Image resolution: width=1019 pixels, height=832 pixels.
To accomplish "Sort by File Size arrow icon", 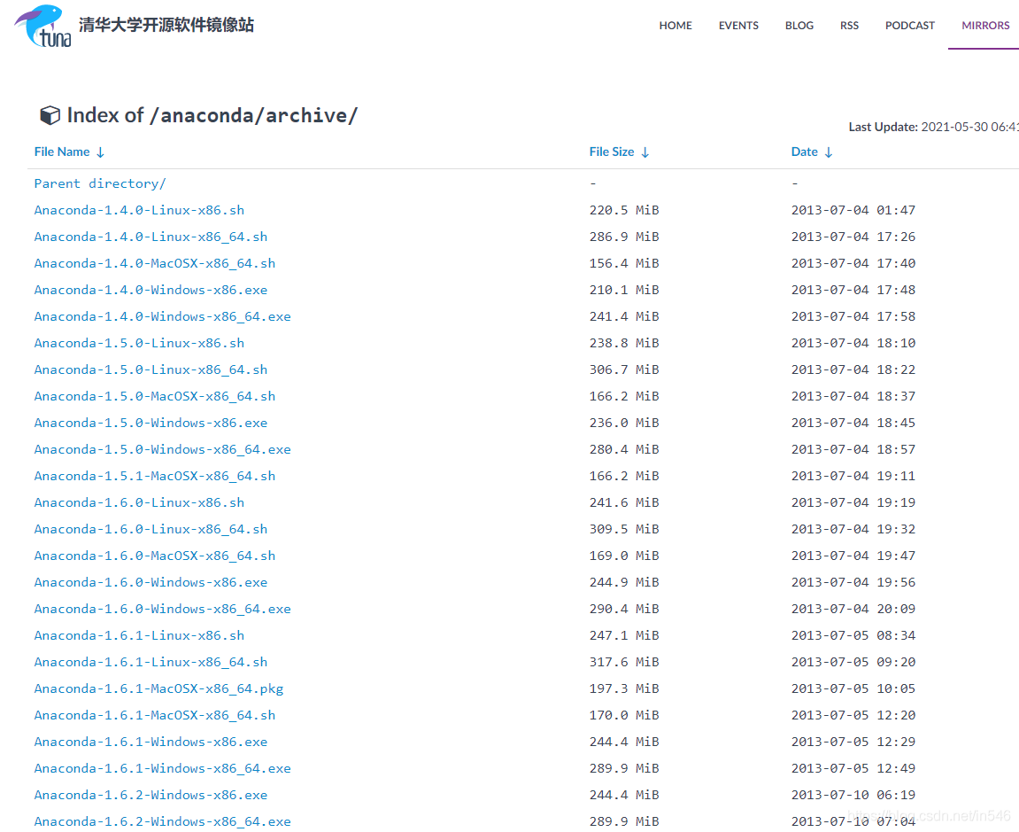I will pyautogui.click(x=645, y=152).
